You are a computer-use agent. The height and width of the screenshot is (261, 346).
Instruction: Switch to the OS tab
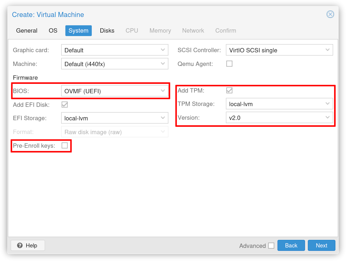click(53, 31)
